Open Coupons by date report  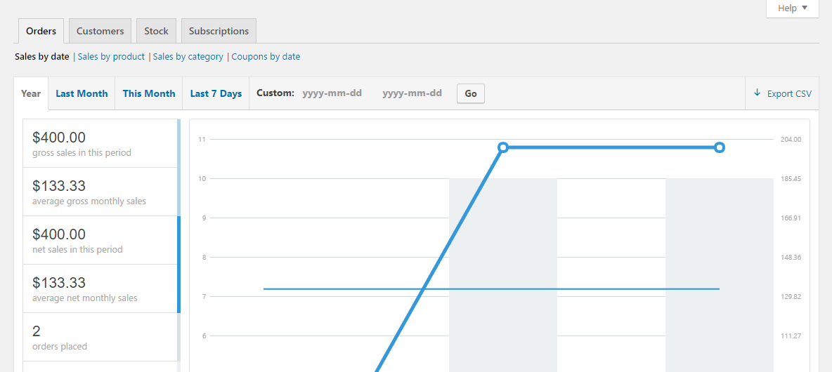(x=266, y=57)
